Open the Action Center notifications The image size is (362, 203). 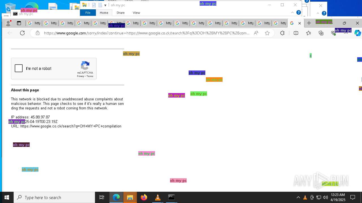pyautogui.click(x=353, y=197)
